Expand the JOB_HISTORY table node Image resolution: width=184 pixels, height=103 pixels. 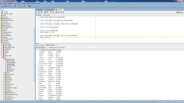tap(5, 66)
